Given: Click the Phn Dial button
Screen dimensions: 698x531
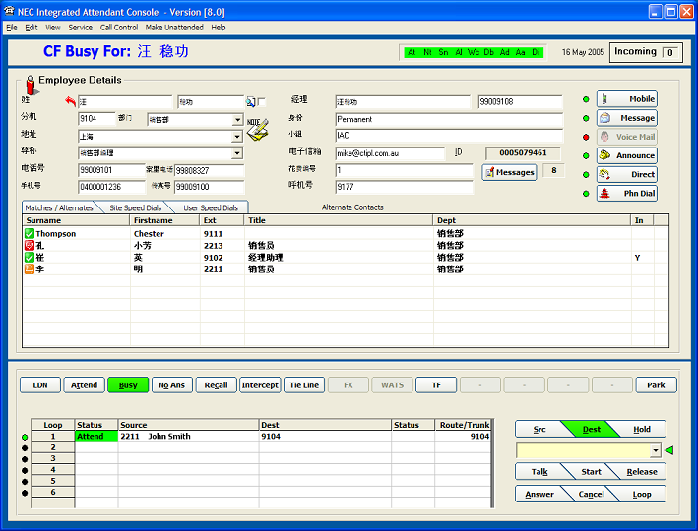Looking at the screenshot, I should [627, 193].
